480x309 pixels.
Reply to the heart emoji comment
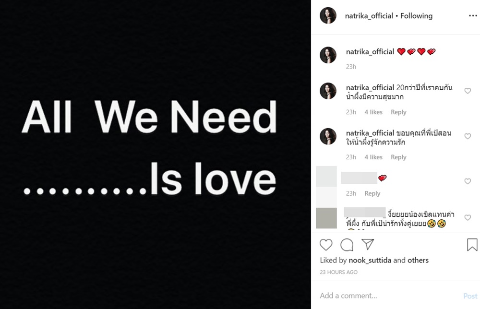(372, 194)
